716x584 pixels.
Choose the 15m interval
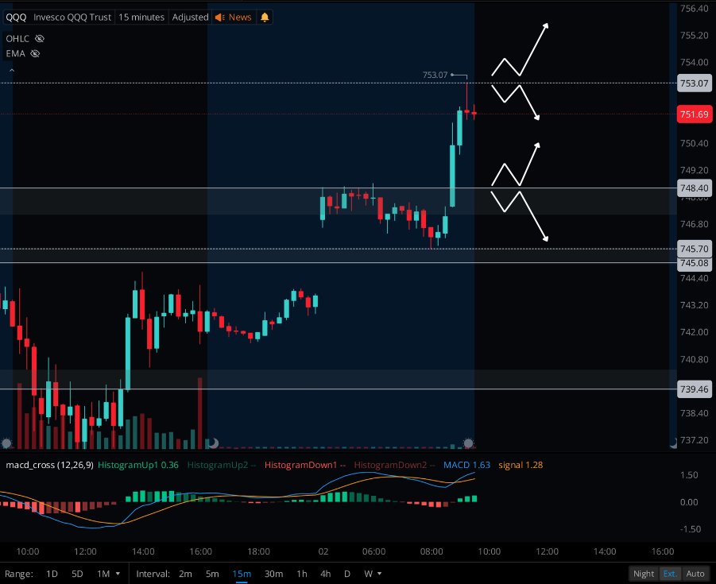pos(242,574)
